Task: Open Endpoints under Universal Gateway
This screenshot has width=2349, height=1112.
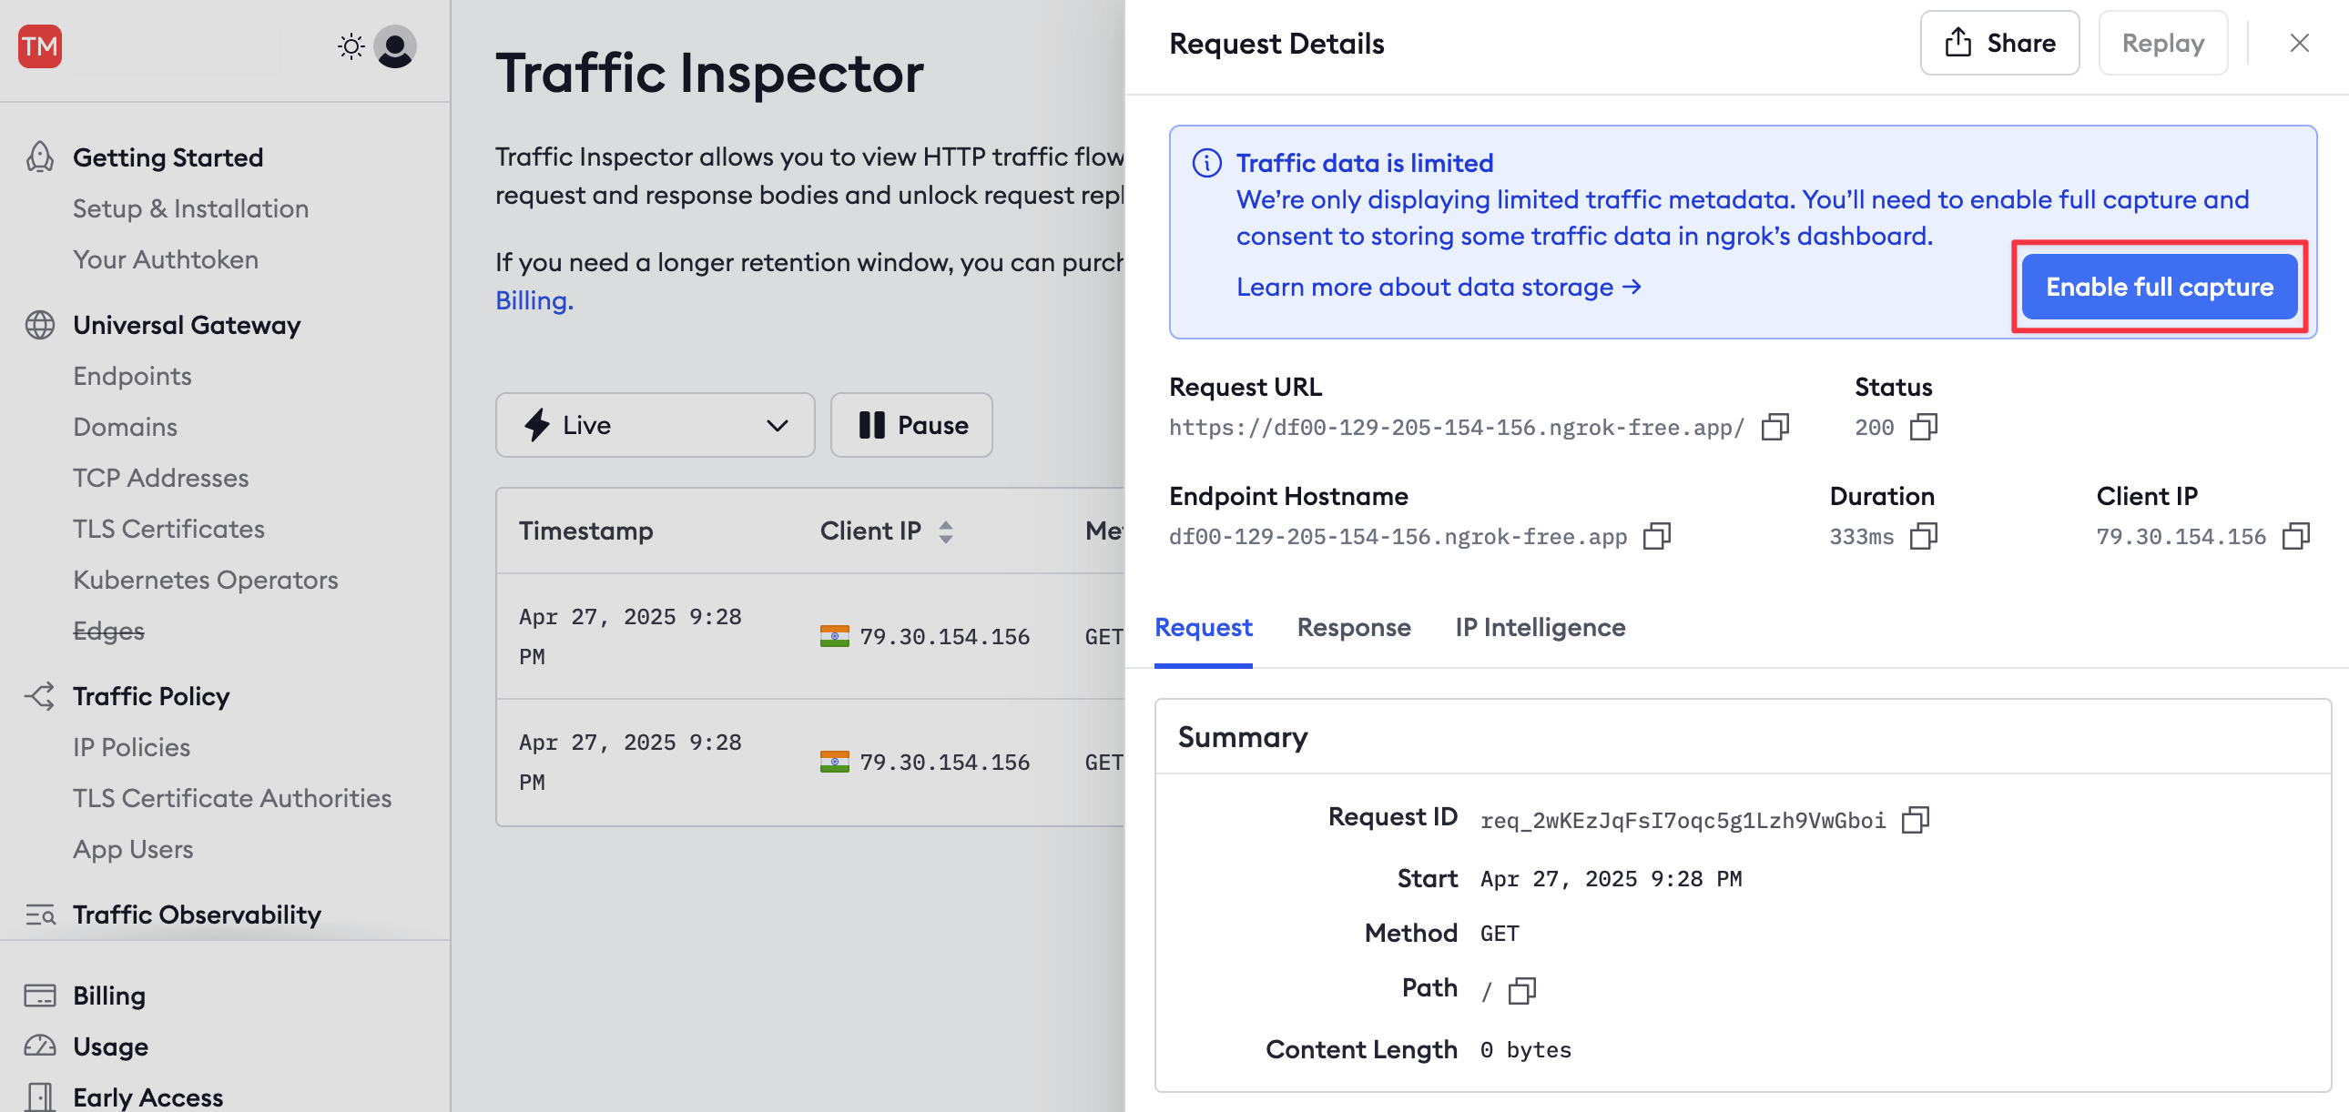Action: coord(132,376)
